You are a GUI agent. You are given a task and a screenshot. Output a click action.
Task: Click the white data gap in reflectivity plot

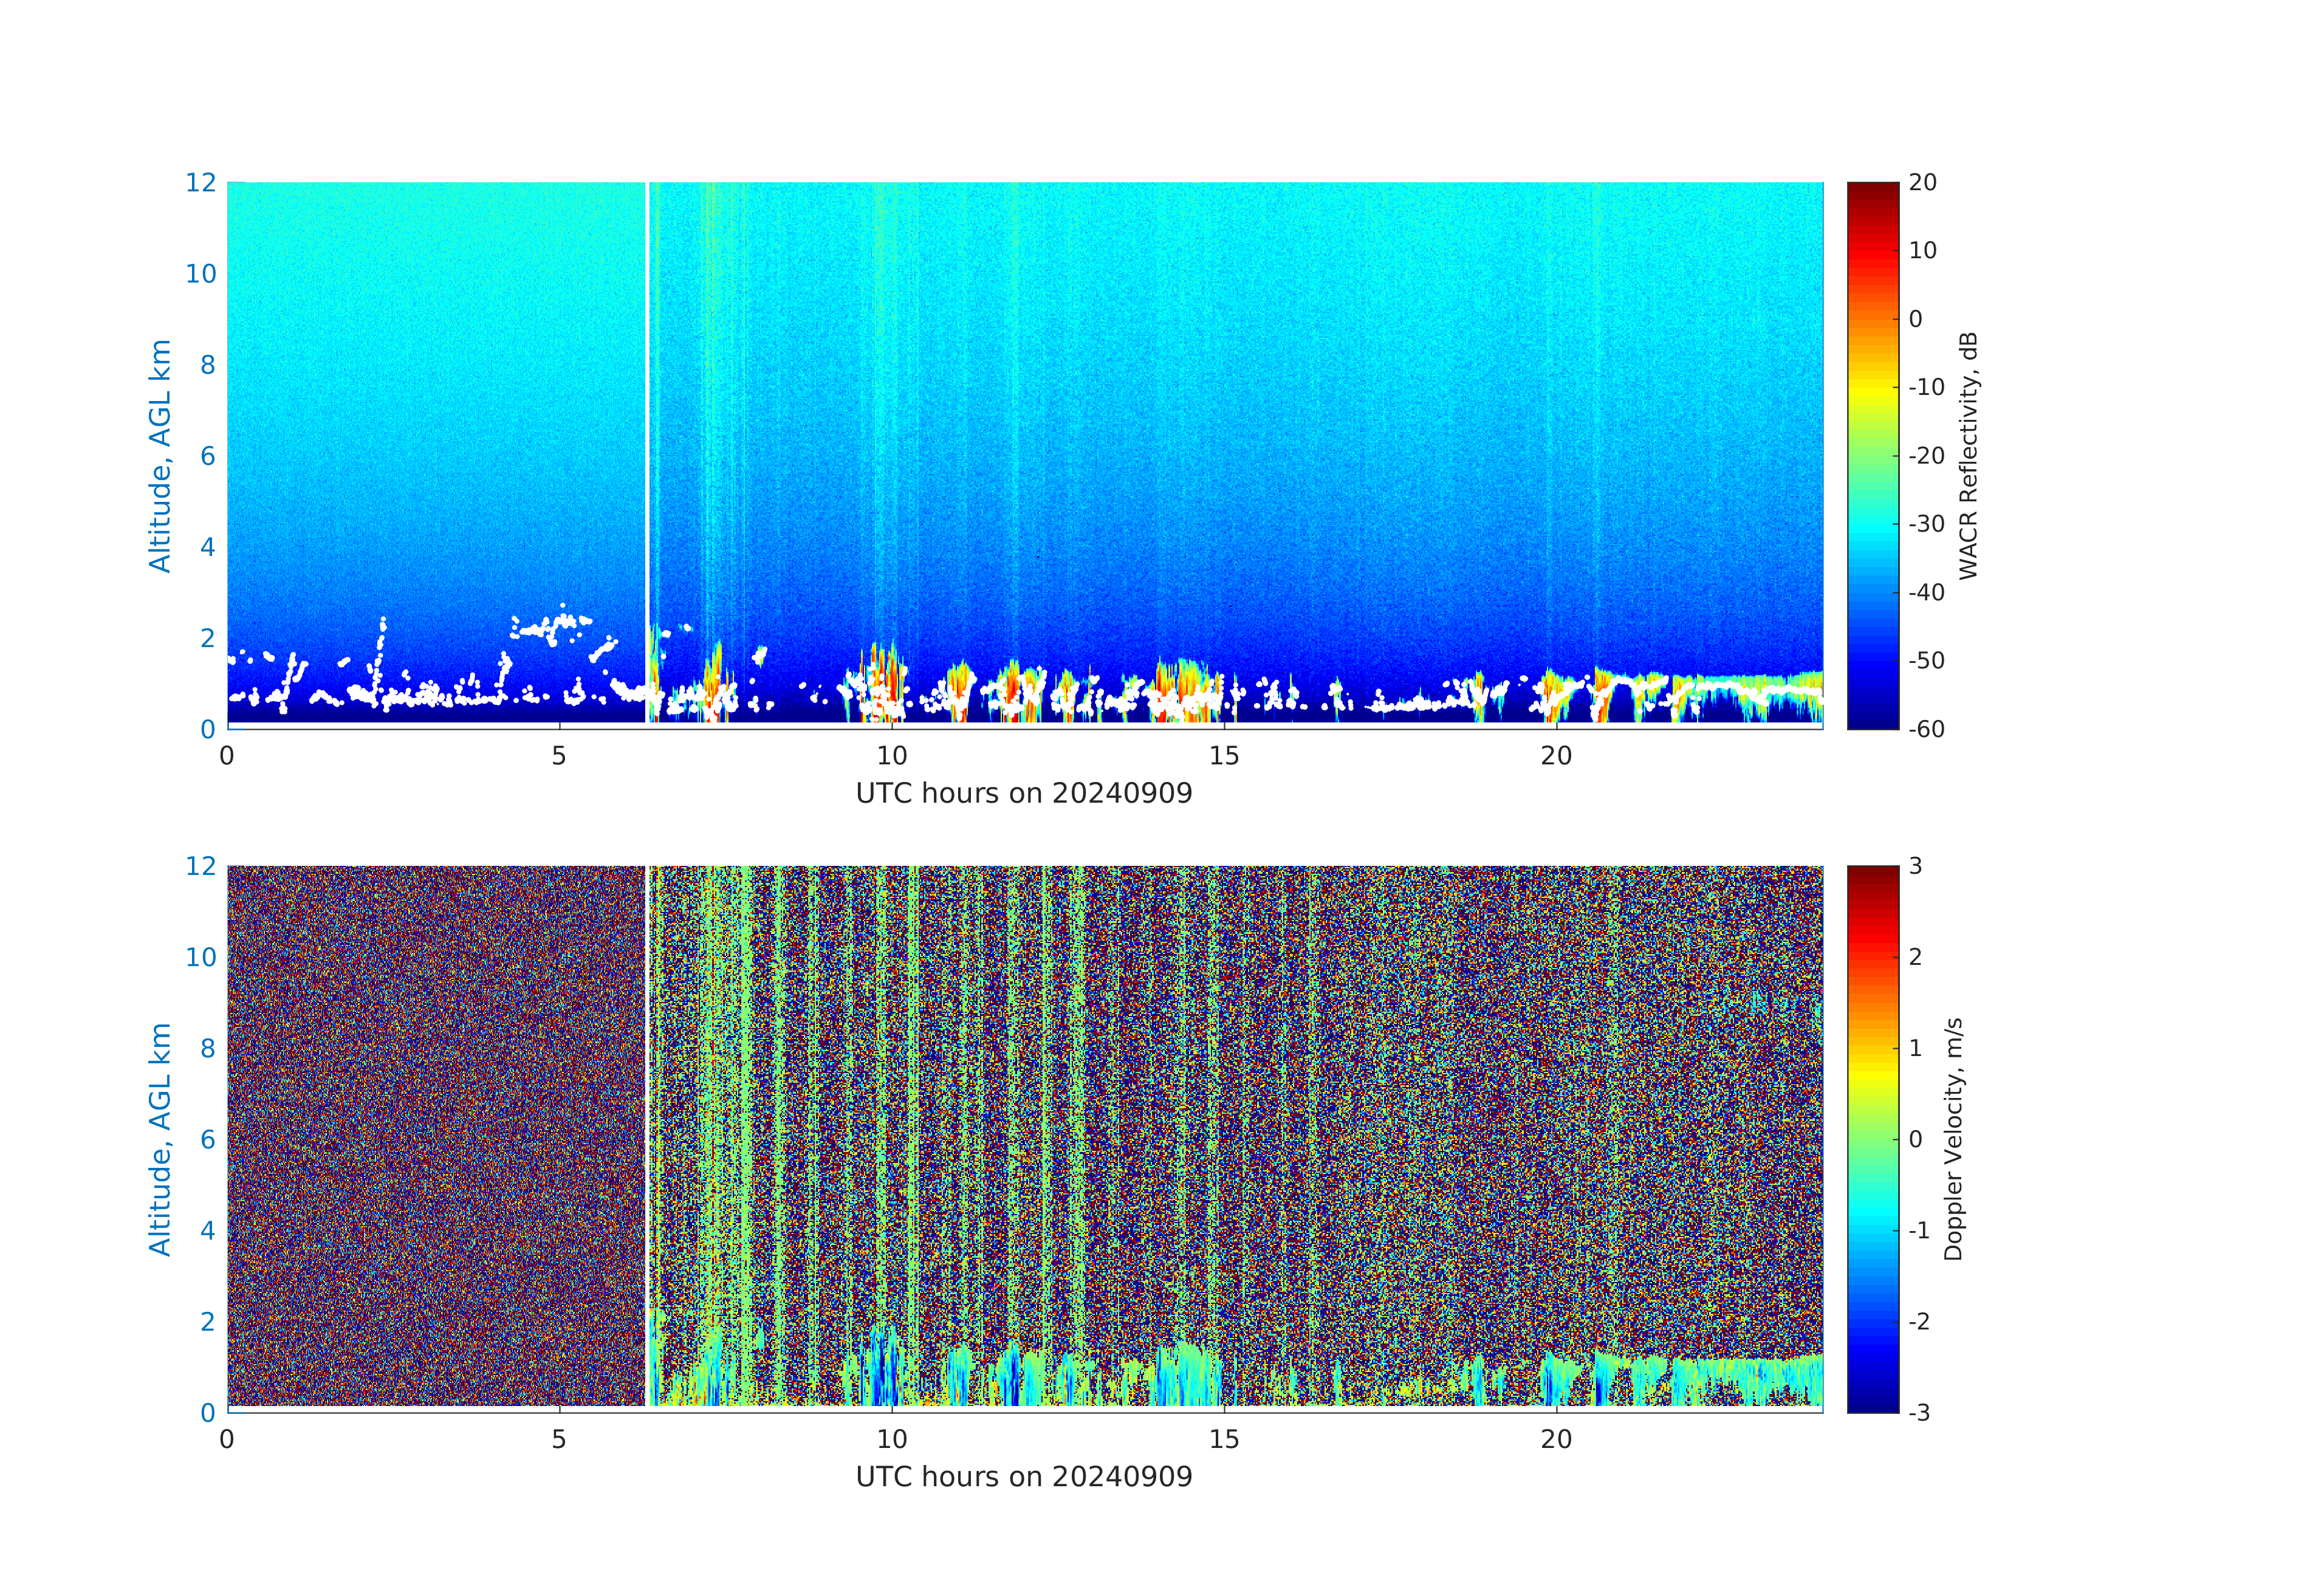(647, 400)
